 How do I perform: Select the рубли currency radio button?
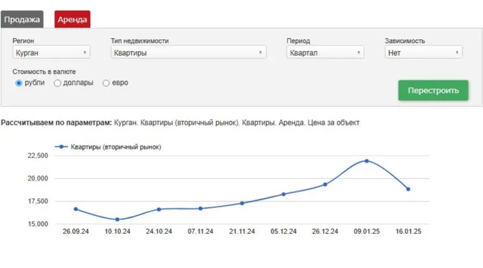(x=19, y=83)
